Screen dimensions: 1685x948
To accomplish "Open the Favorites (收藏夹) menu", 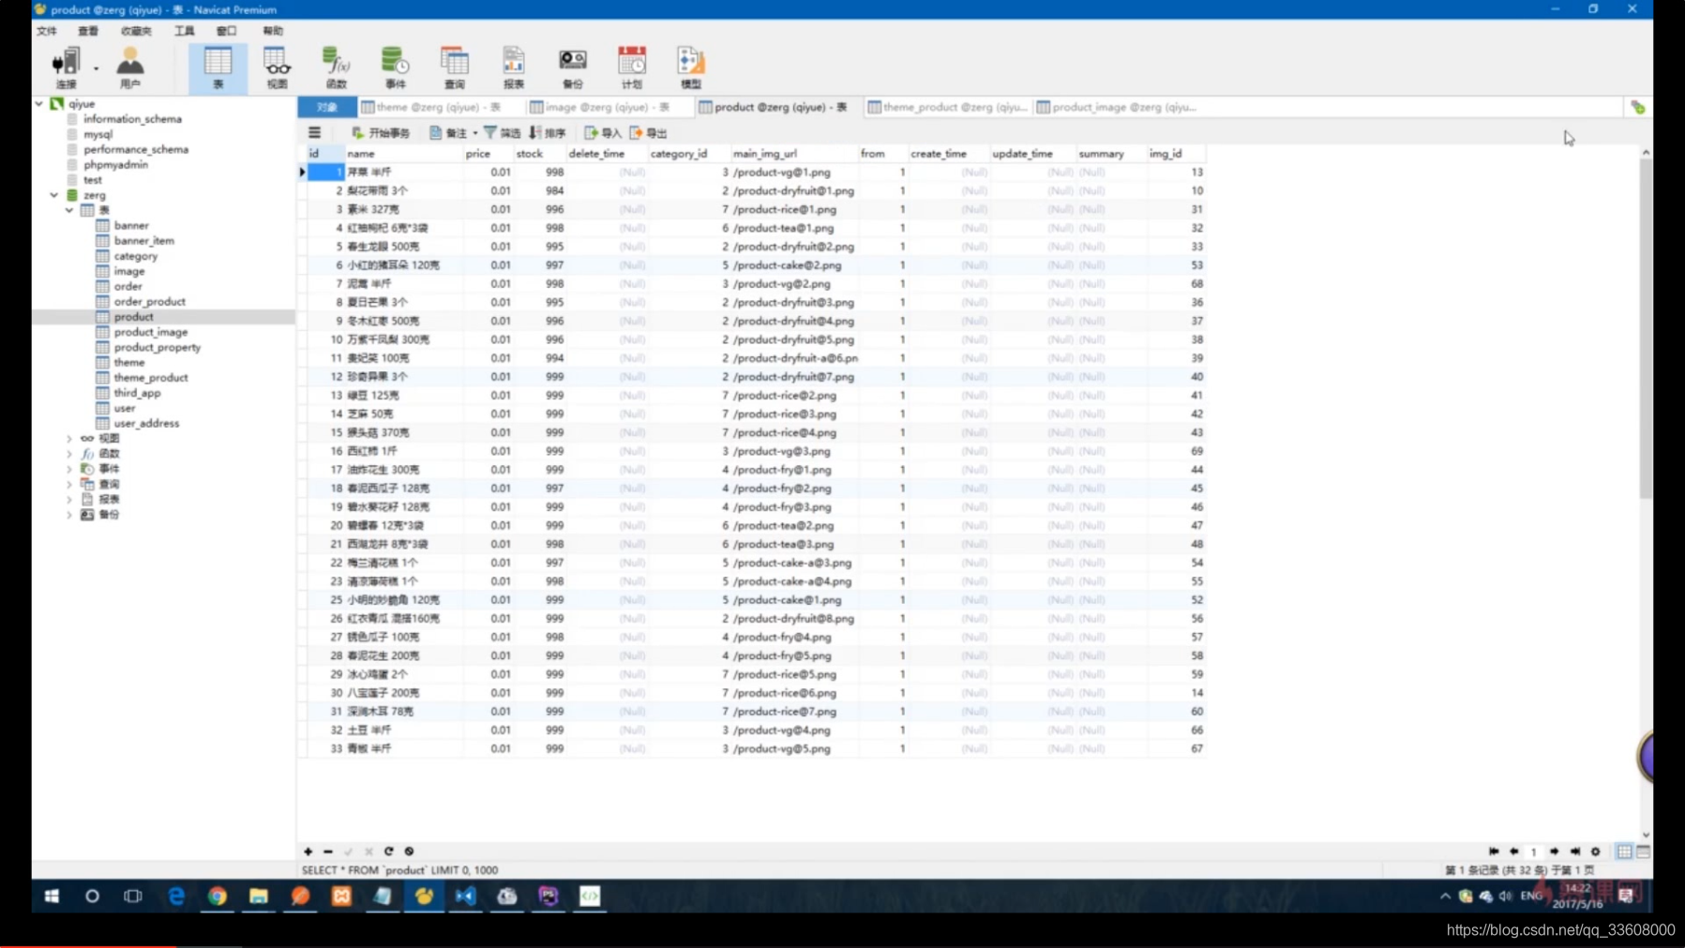I will (136, 31).
